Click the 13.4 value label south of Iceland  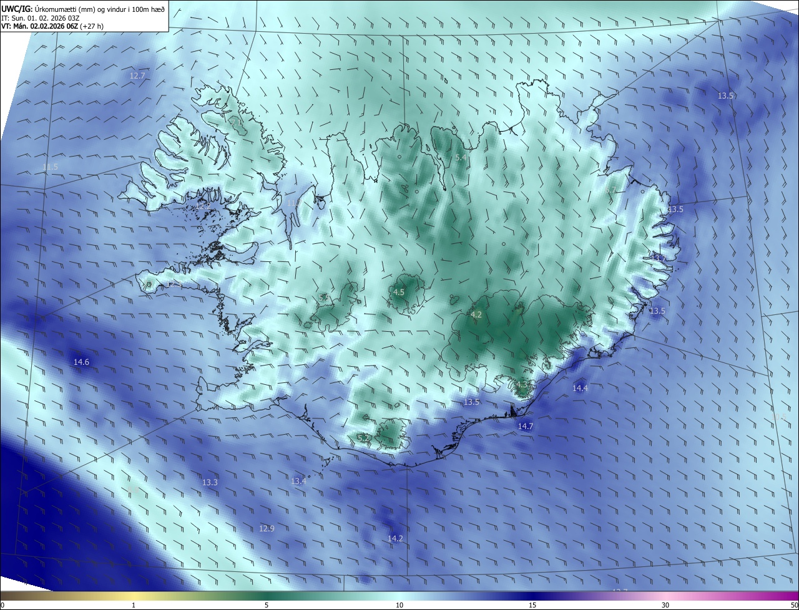(x=298, y=481)
